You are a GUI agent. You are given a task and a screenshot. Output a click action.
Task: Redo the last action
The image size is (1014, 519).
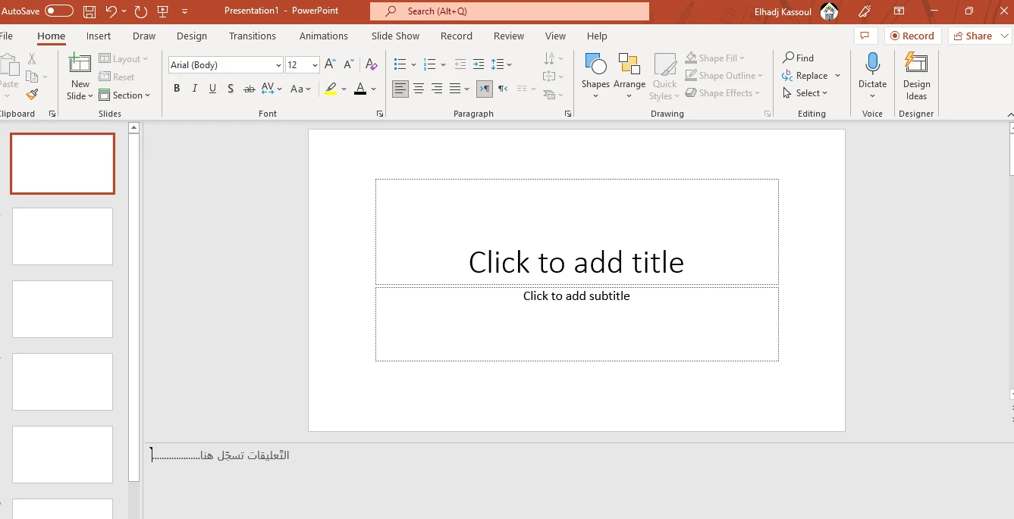[140, 11]
